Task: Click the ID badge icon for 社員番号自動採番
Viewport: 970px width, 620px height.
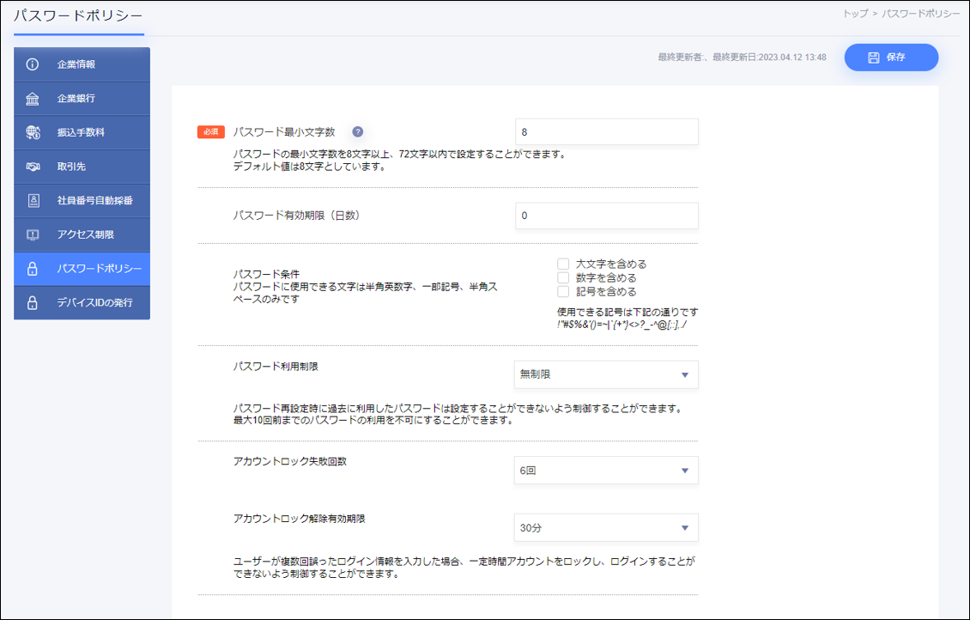Action: [x=33, y=200]
